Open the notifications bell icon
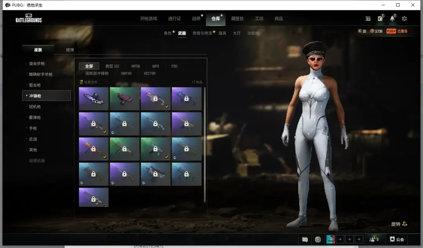Viewport: 423px width, 248px height. point(392,18)
